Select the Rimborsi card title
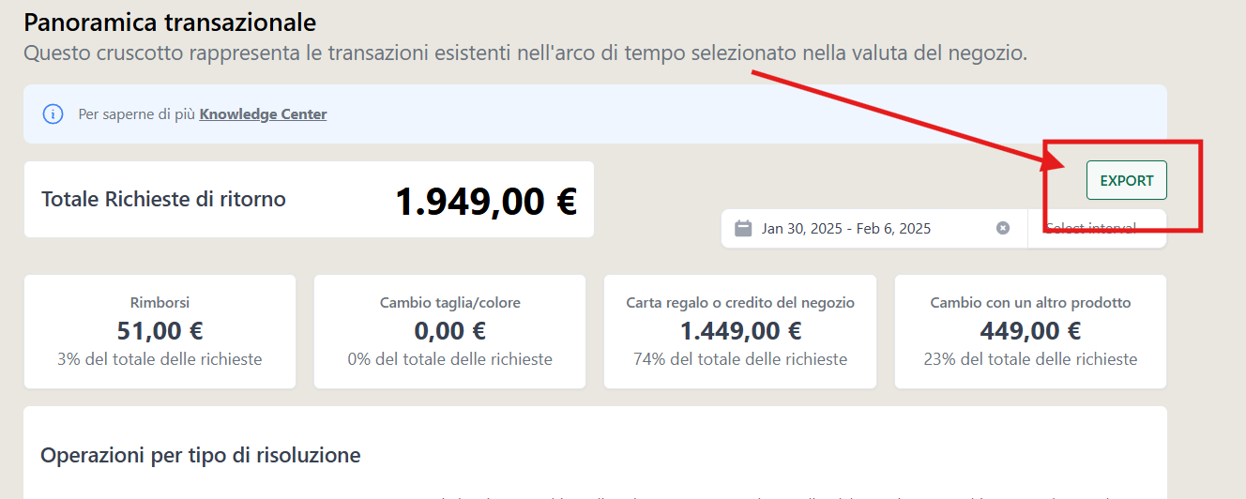Image resolution: width=1246 pixels, height=499 pixels. click(x=160, y=303)
